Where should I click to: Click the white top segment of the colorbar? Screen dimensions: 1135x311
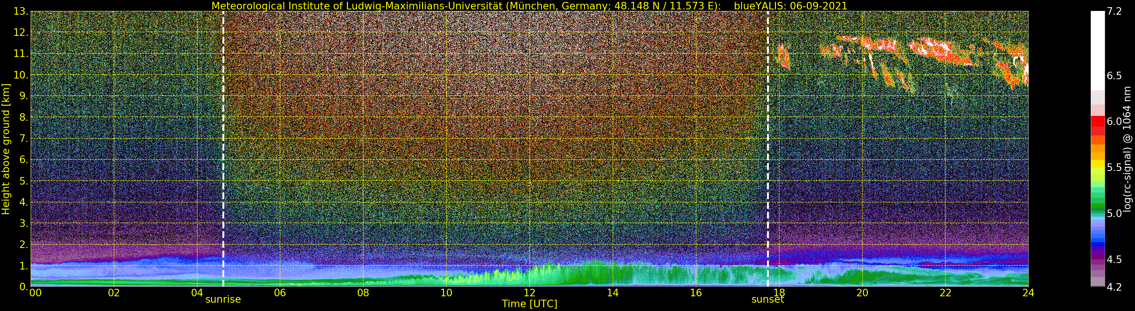point(1098,51)
